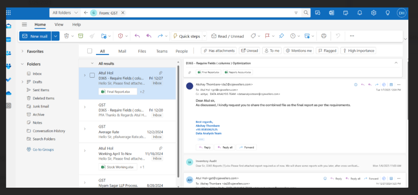This screenshot has width=418, height=195.
Task: Click the Undo icon in the ribbon
Action: click(338, 36)
